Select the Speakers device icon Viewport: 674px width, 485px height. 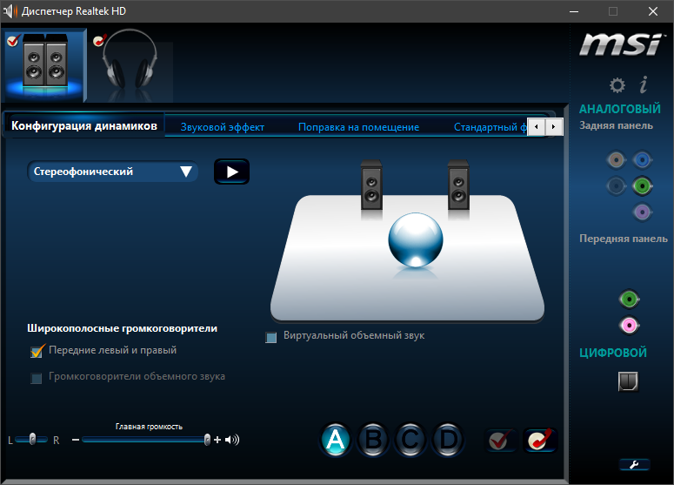tap(45, 64)
